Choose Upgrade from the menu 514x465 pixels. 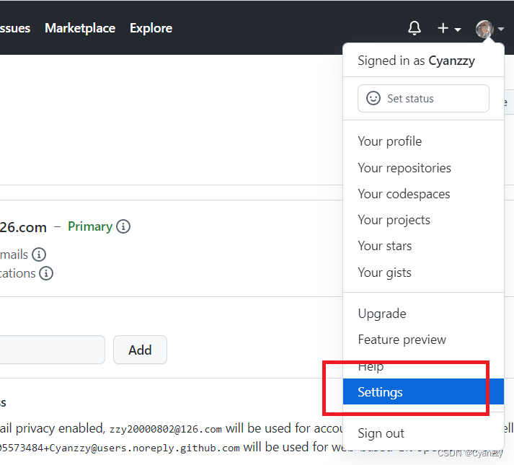(423, 314)
